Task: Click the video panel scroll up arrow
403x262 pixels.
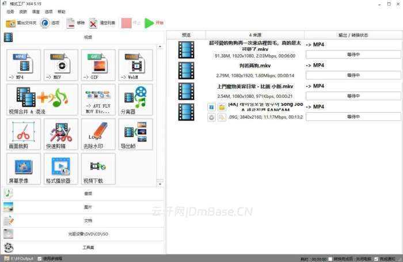Action: (160, 47)
